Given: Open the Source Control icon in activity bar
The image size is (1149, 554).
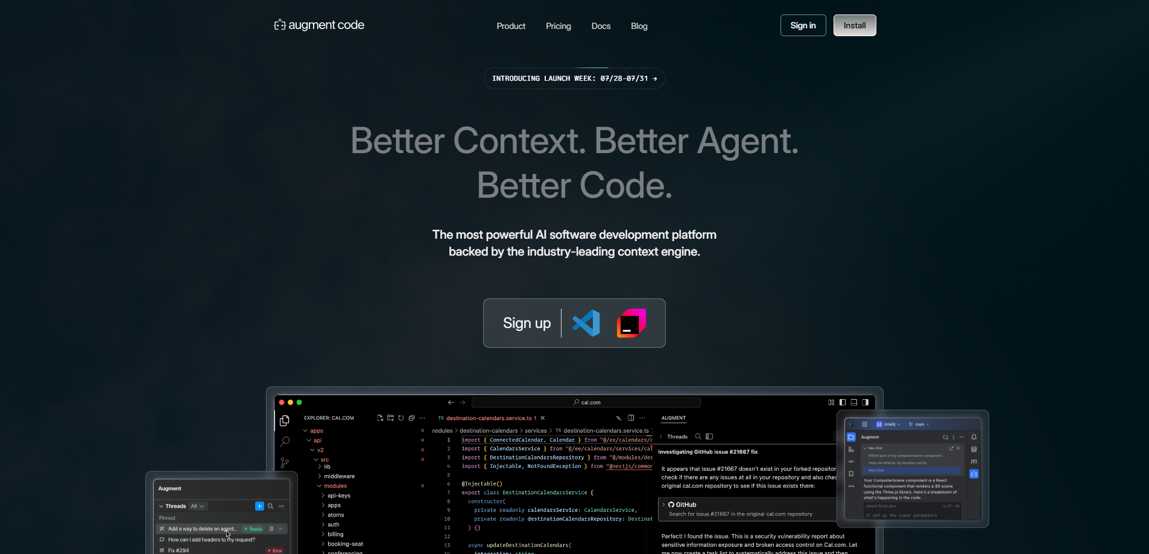Looking at the screenshot, I should (285, 463).
